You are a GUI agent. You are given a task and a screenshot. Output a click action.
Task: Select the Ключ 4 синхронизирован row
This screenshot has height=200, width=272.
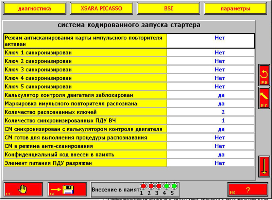click(x=129, y=78)
